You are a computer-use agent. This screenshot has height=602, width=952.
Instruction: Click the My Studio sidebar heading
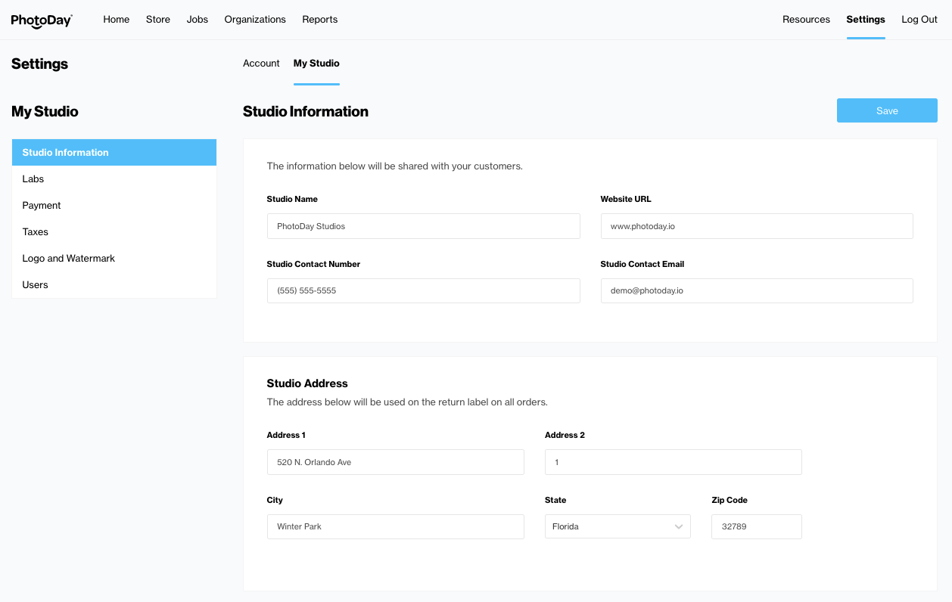pos(45,112)
